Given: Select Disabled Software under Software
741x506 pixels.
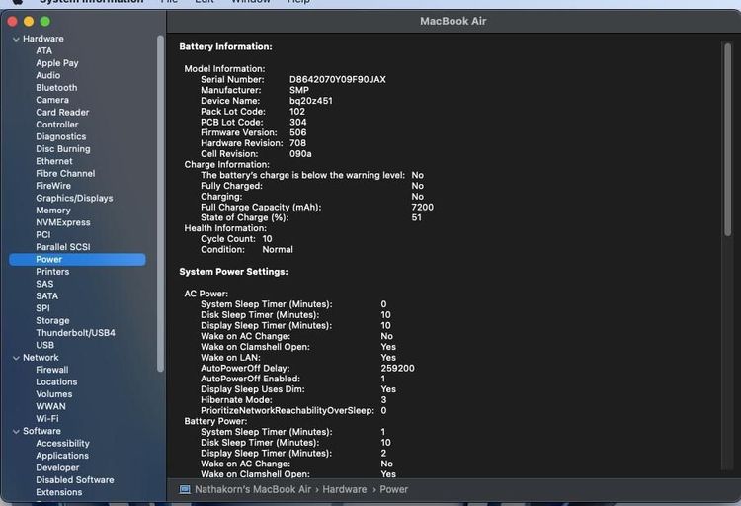Looking at the screenshot, I should tap(74, 480).
